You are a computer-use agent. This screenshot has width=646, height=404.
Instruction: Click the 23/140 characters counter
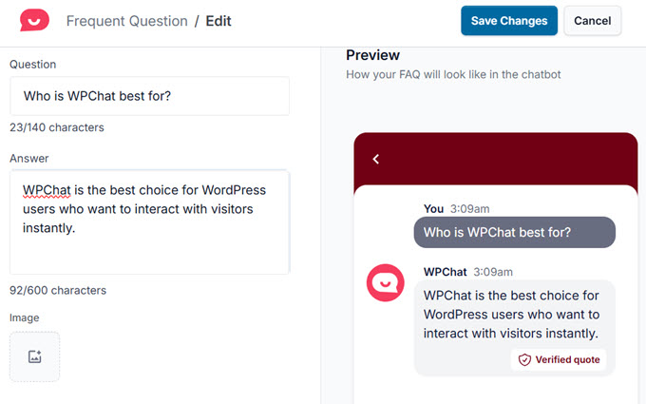[x=57, y=127]
